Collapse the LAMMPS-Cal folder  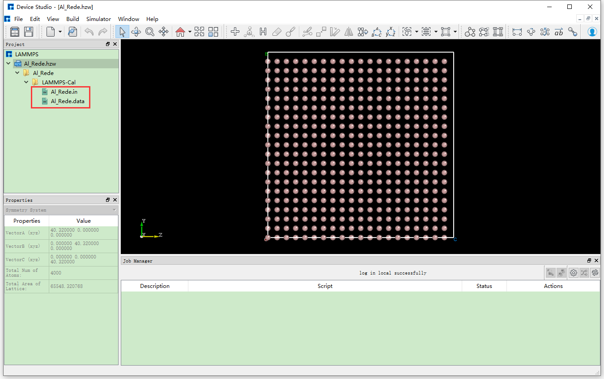click(26, 82)
